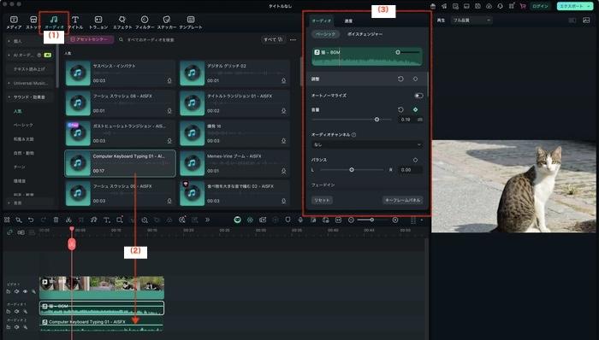Zoom out timeline with minus button
The image size is (599, 340).
click(x=351, y=220)
